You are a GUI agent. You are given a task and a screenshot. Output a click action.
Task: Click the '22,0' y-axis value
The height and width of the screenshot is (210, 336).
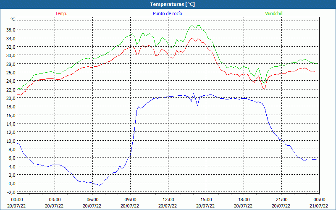[11, 89]
